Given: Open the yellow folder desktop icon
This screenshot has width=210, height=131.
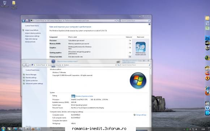Looking at the screenshot, I should coord(14,5).
